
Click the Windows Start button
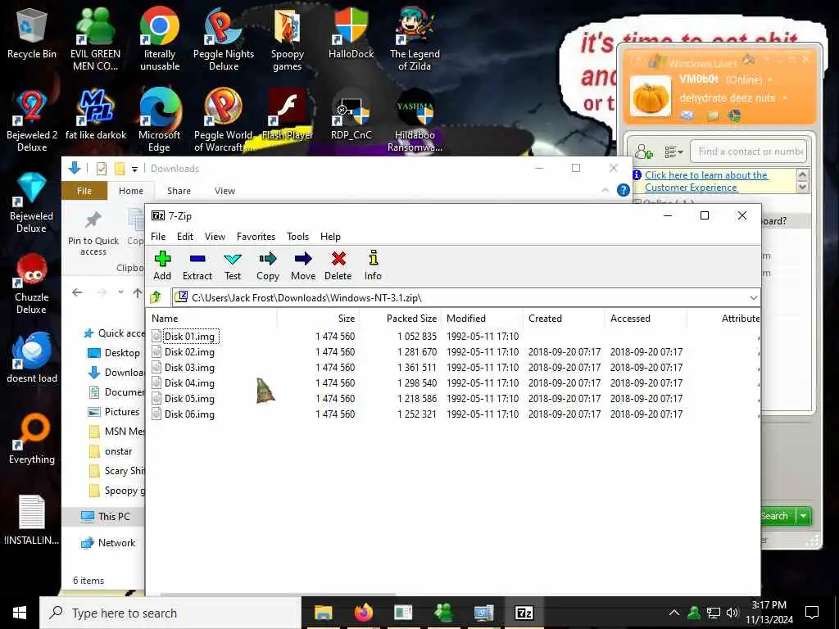click(20, 613)
